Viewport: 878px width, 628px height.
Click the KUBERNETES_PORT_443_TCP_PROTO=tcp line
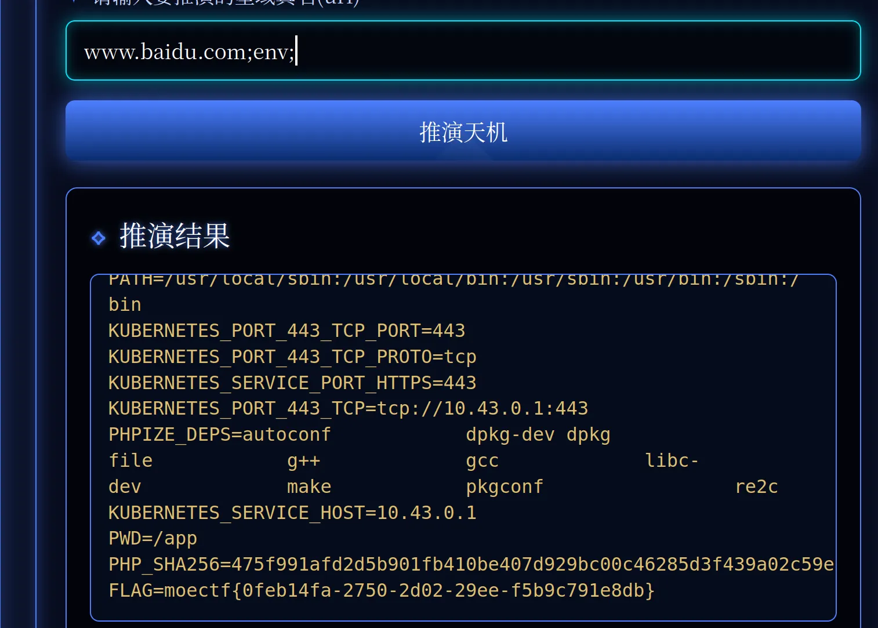(292, 357)
